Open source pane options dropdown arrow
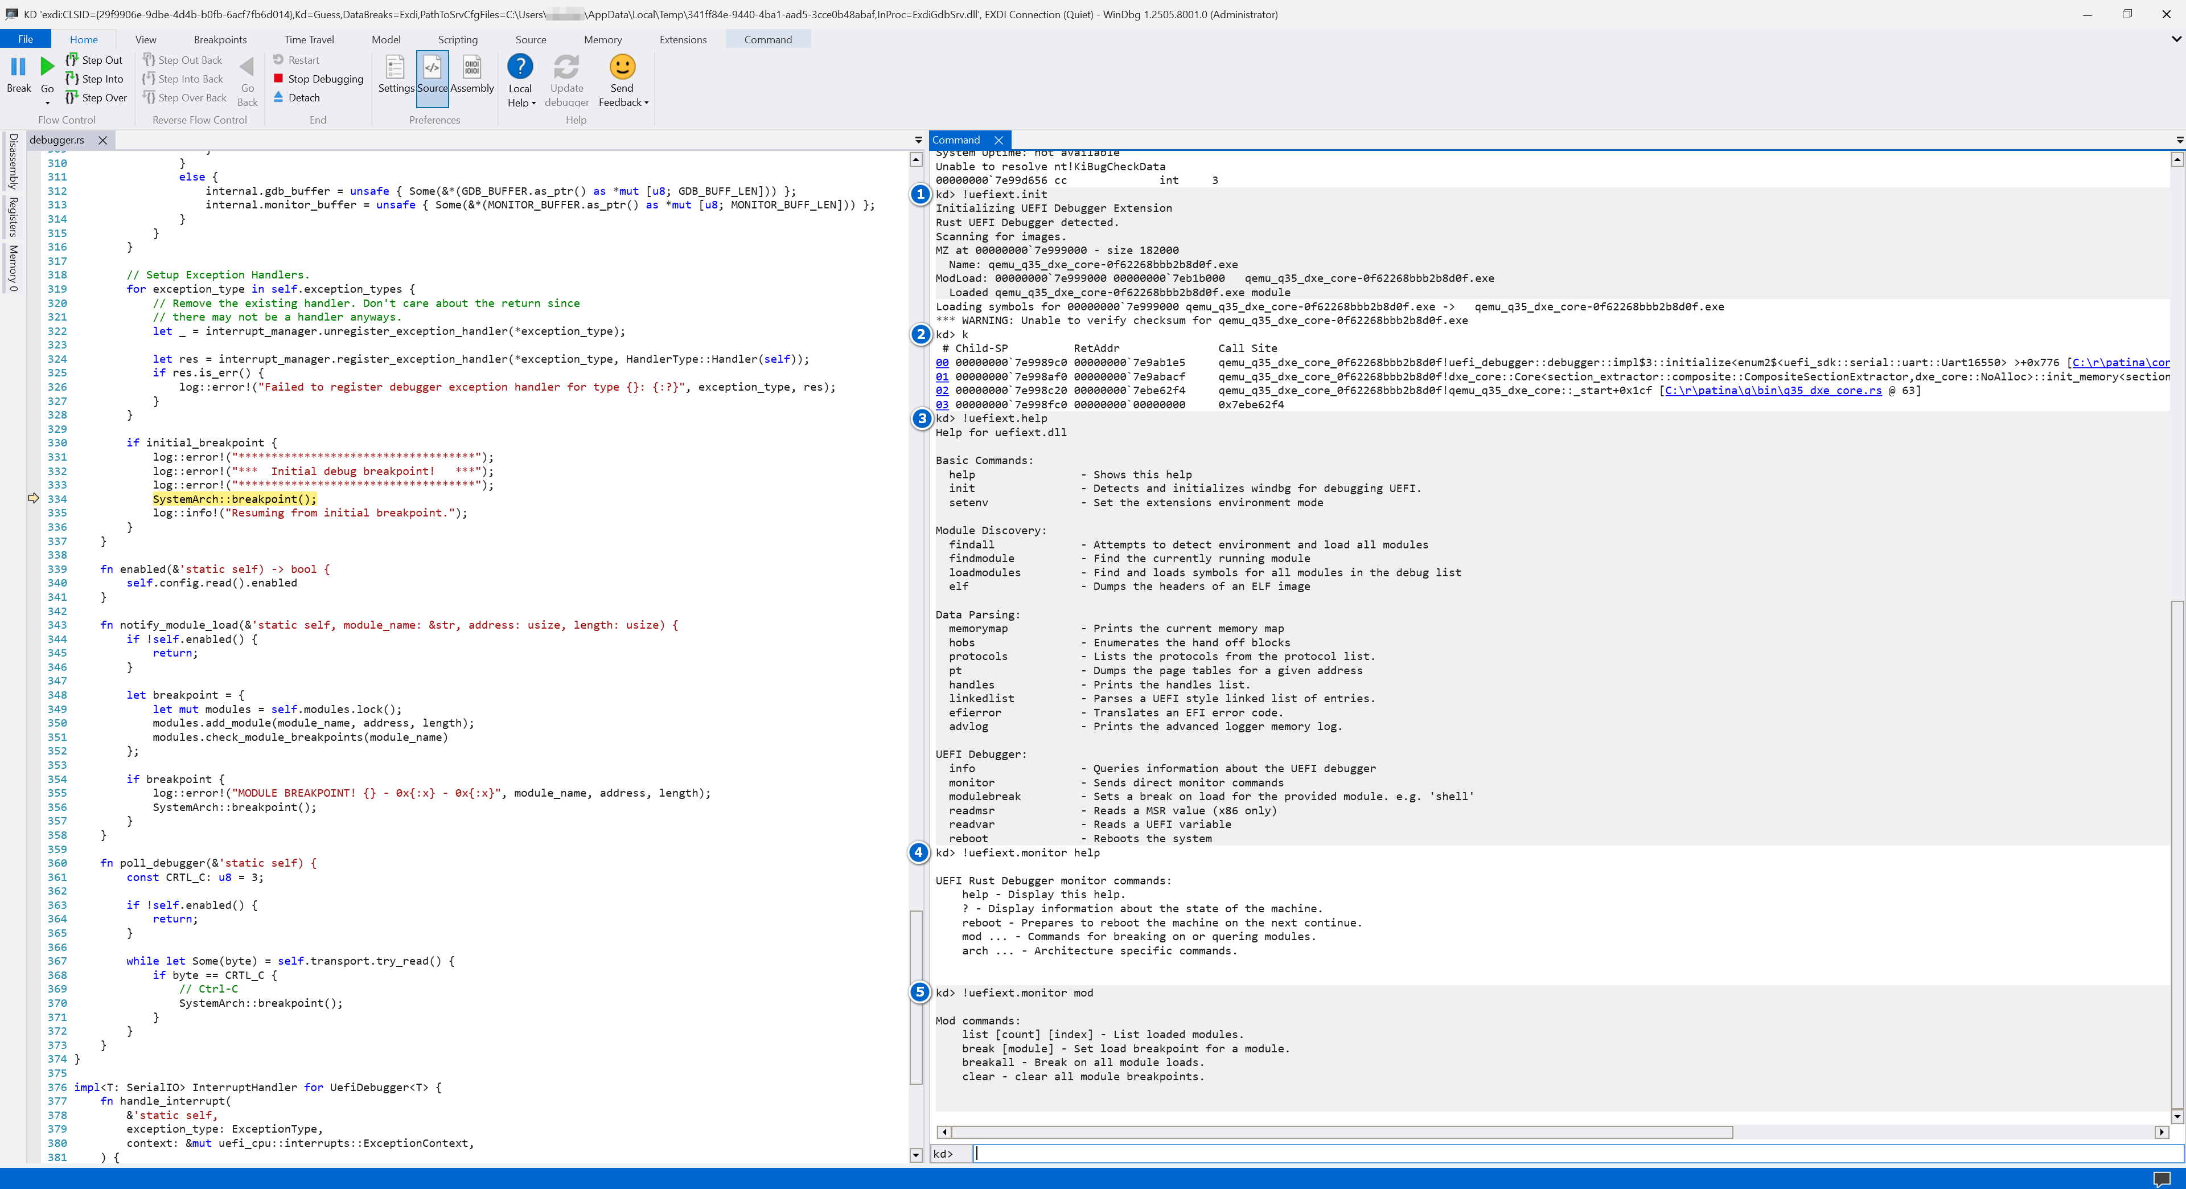The height and width of the screenshot is (1189, 2186). point(918,140)
